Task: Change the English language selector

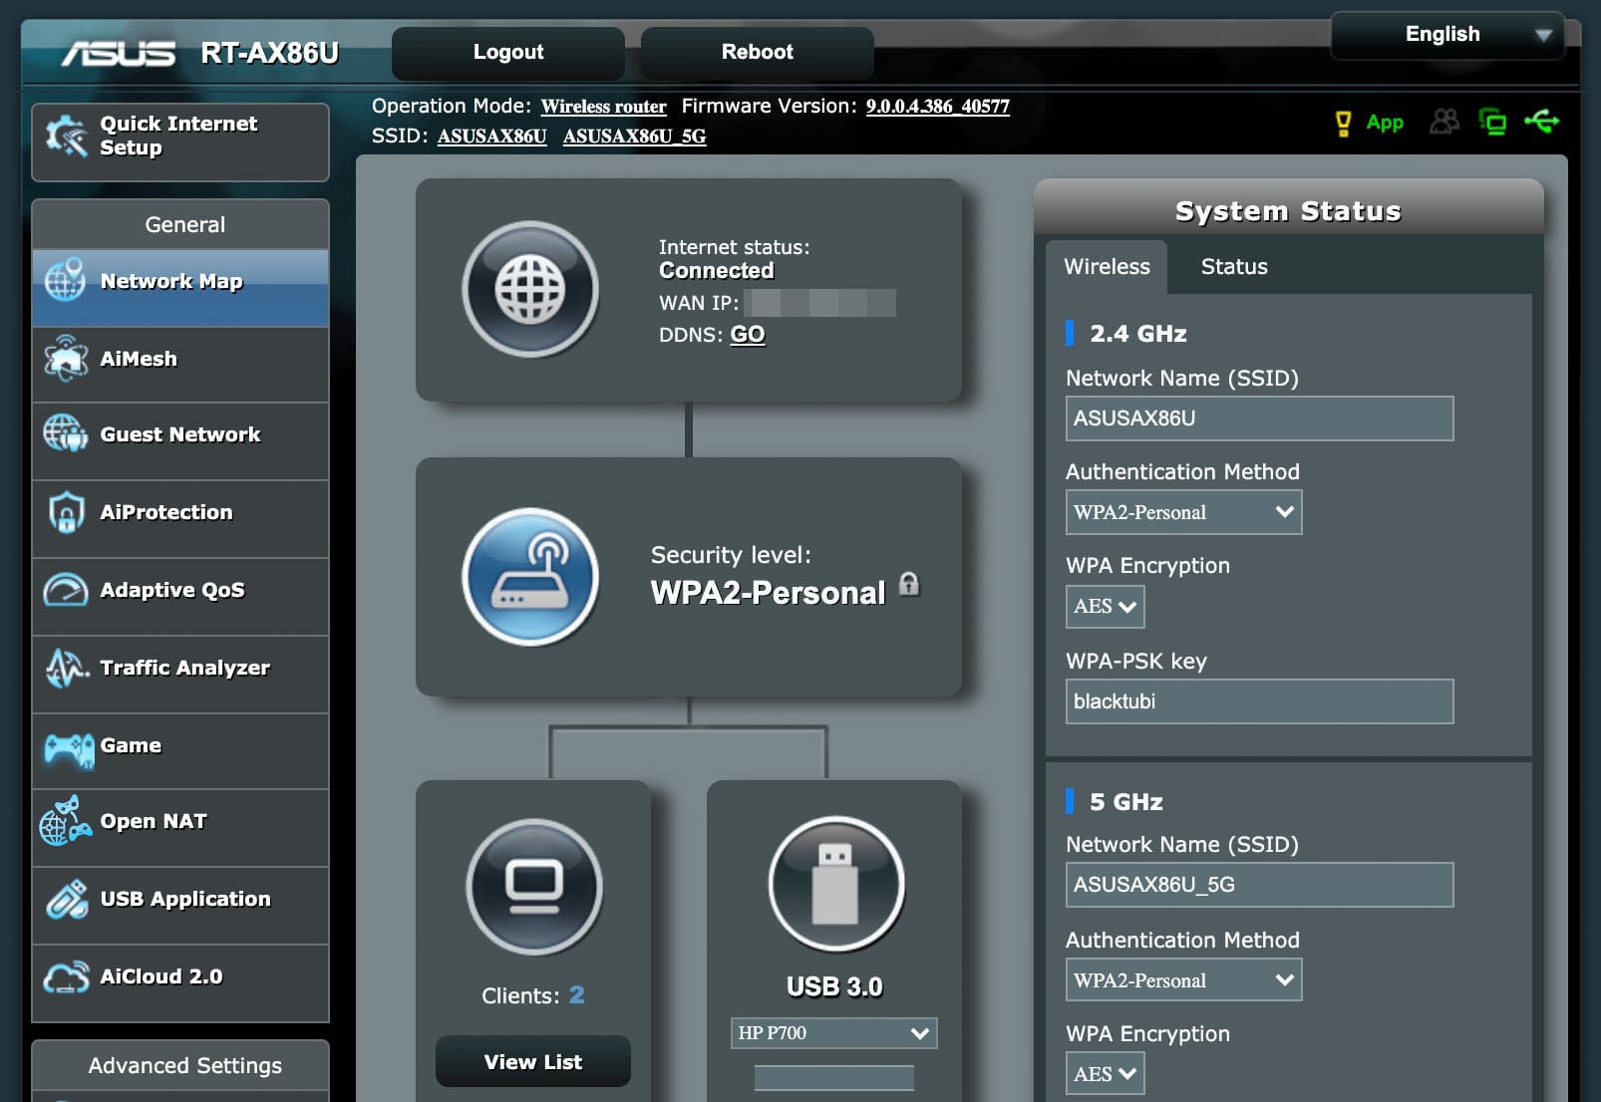Action: (x=1445, y=34)
